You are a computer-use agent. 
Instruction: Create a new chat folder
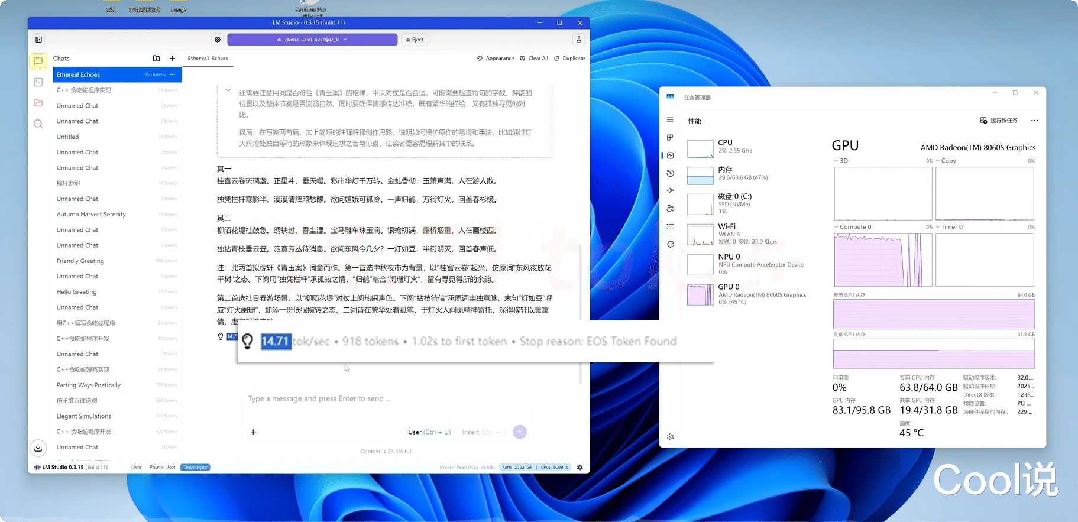click(156, 59)
